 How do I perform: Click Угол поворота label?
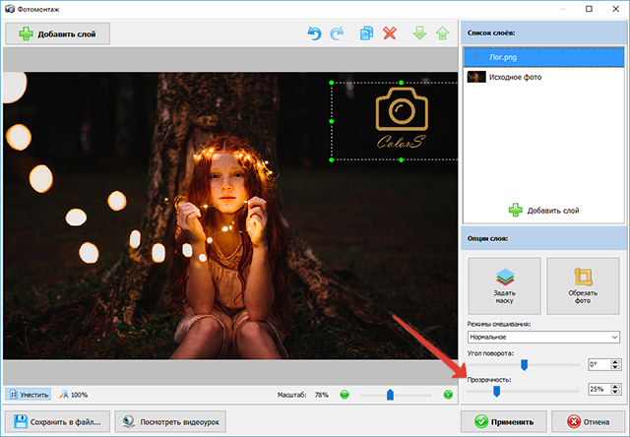tap(490, 353)
